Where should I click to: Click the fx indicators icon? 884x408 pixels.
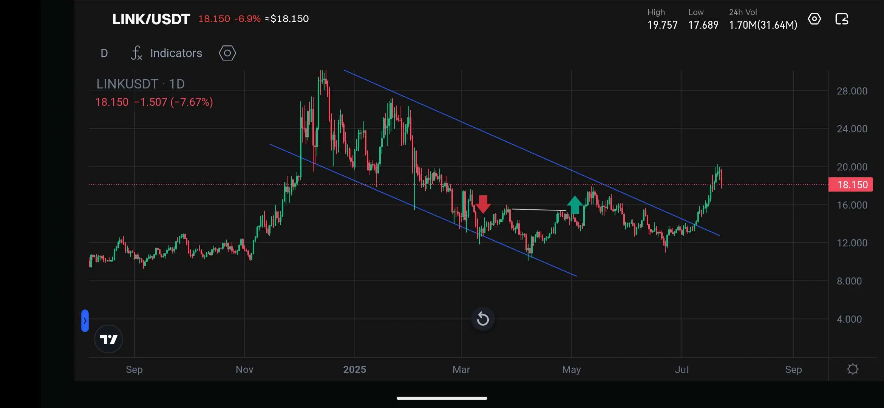point(136,53)
